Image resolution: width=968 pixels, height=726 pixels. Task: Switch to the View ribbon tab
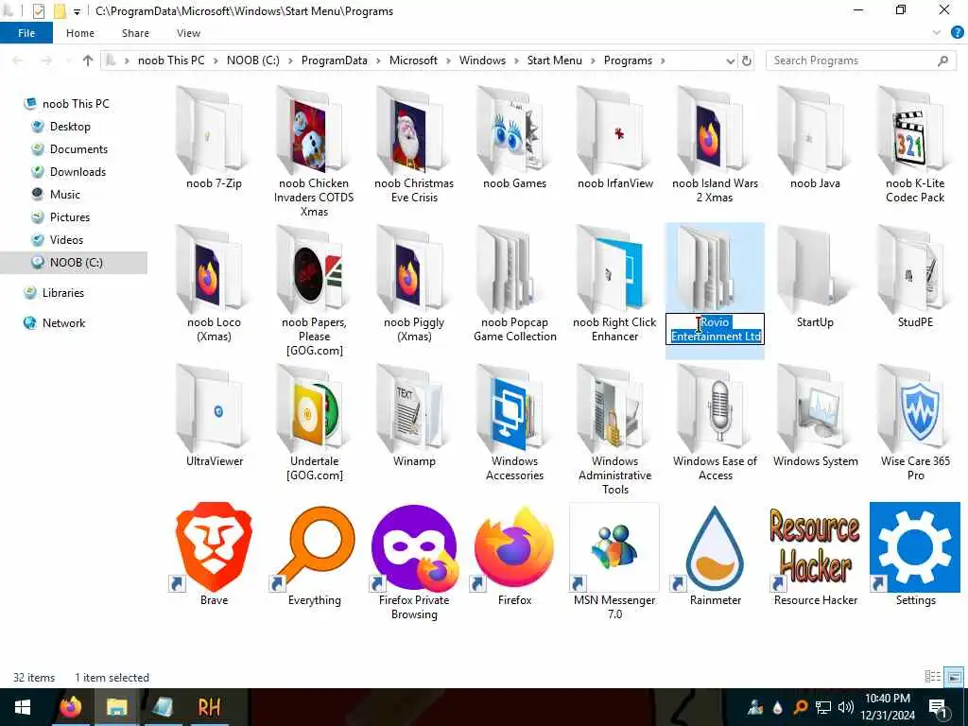click(188, 33)
